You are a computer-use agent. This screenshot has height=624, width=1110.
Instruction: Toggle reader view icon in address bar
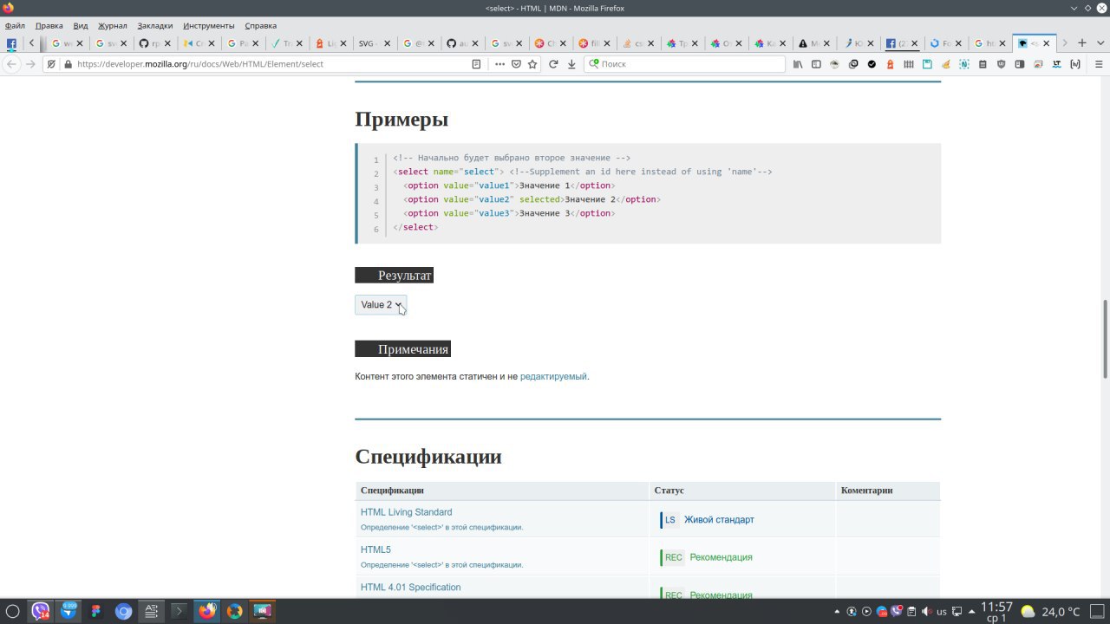point(476,64)
